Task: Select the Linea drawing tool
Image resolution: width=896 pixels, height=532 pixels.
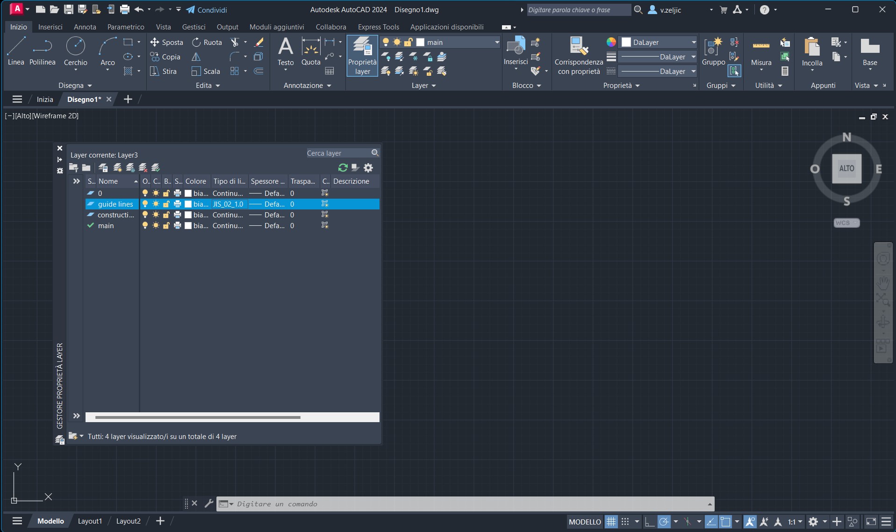Action: click(16, 50)
